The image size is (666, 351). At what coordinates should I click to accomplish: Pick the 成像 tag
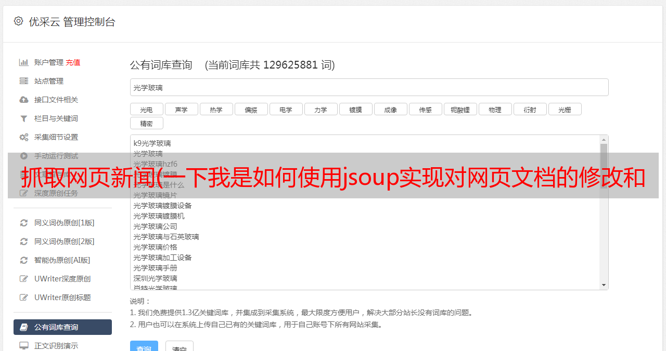(x=390, y=110)
